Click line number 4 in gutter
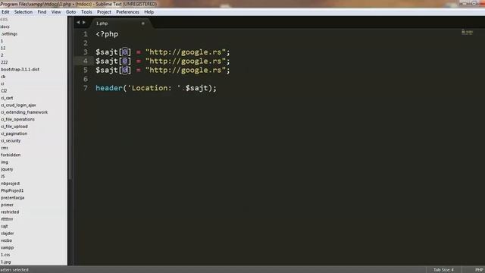This screenshot has width=485, height=273. pos(86,61)
